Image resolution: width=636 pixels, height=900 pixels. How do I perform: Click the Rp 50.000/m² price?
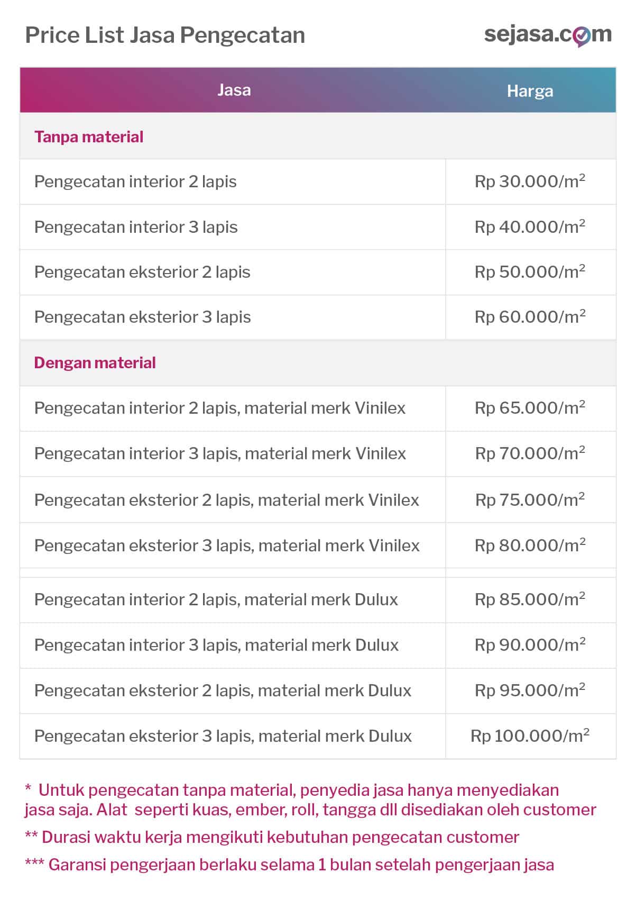click(x=530, y=271)
